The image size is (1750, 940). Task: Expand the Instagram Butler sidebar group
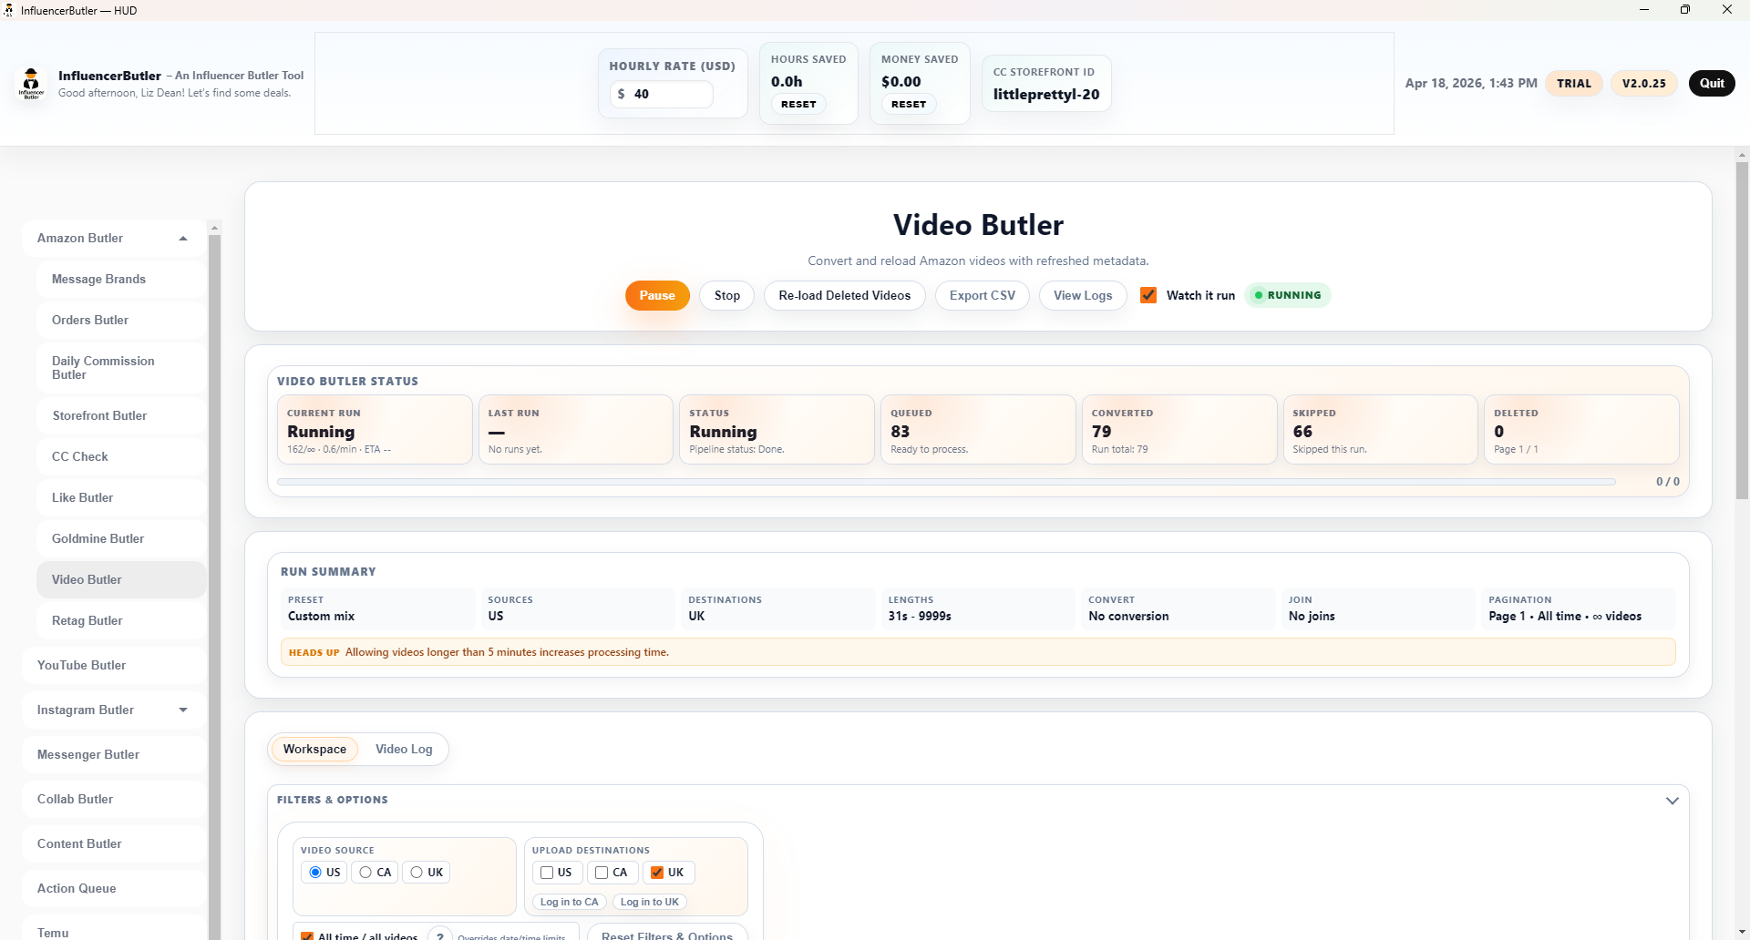[183, 710]
